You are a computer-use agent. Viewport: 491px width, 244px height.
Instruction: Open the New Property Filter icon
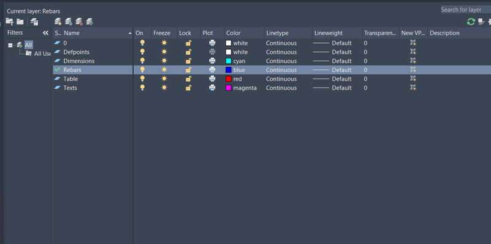pyautogui.click(x=9, y=21)
